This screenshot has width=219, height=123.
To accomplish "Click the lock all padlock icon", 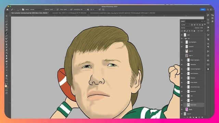I will tap(194, 31).
